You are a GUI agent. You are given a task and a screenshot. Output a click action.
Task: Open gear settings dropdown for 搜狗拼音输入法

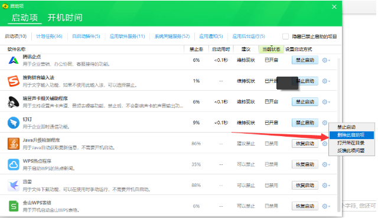(326, 81)
